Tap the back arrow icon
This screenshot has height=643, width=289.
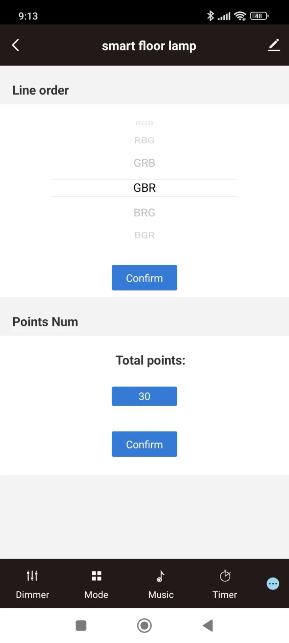click(x=15, y=45)
